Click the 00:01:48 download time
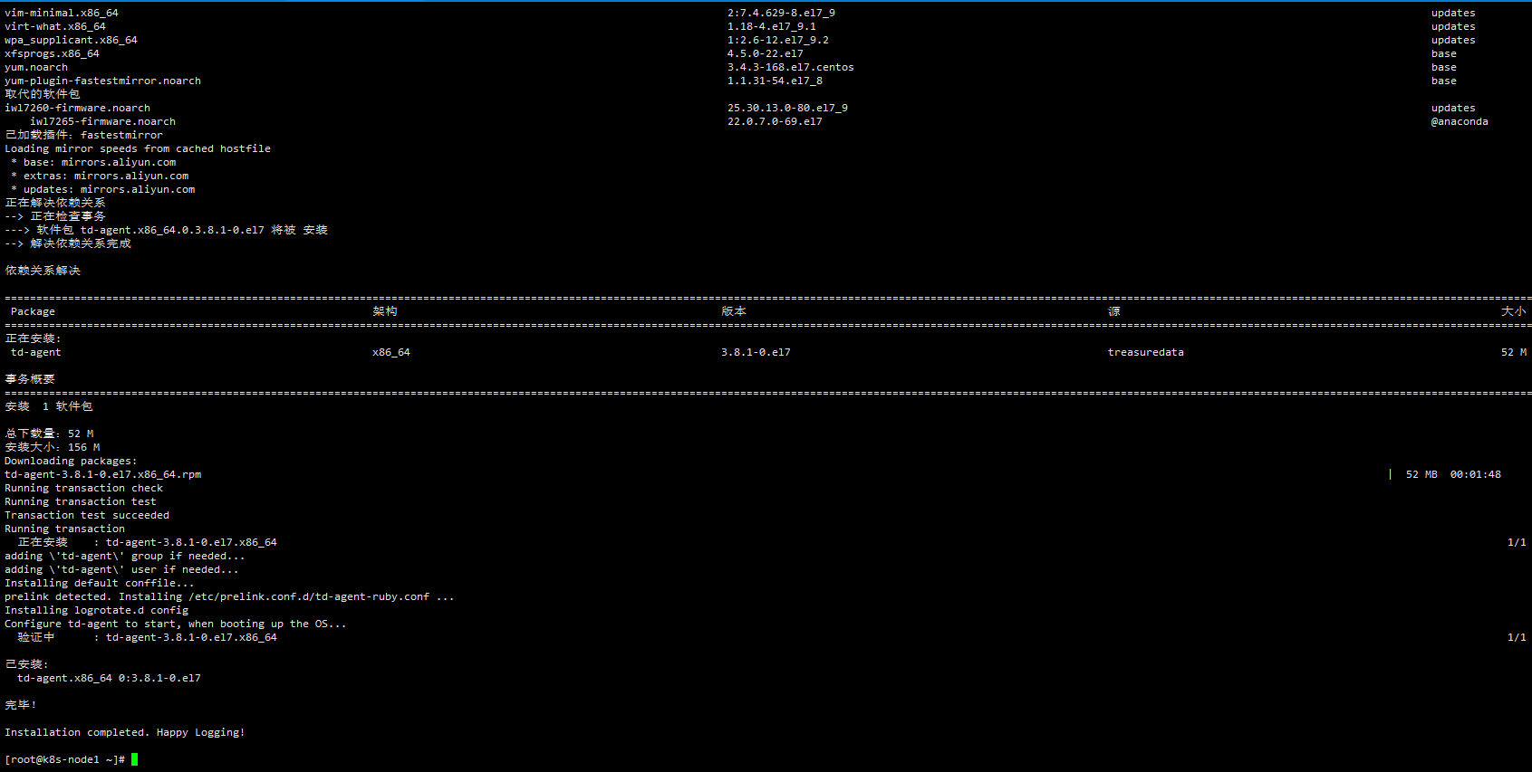Viewport: 1532px width, 772px height. 1476,474
